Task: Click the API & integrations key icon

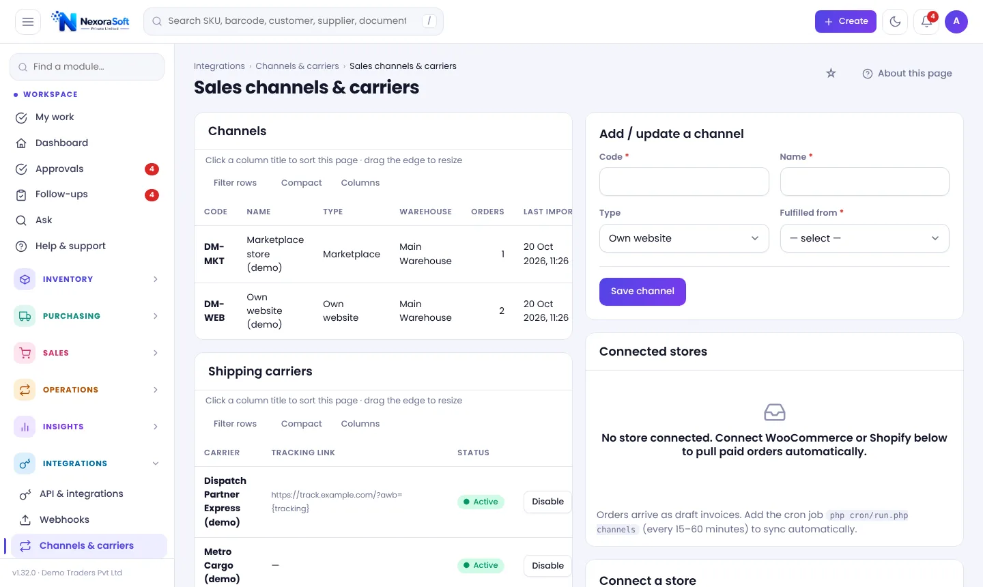Action: pyautogui.click(x=25, y=494)
